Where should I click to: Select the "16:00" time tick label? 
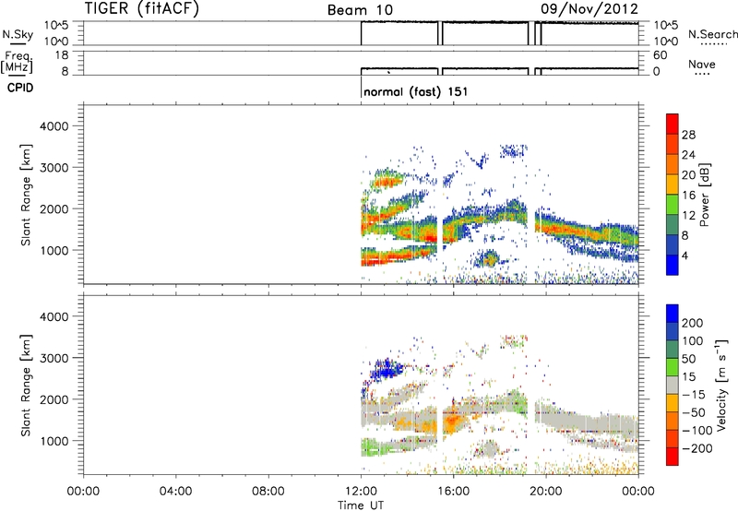(453, 492)
